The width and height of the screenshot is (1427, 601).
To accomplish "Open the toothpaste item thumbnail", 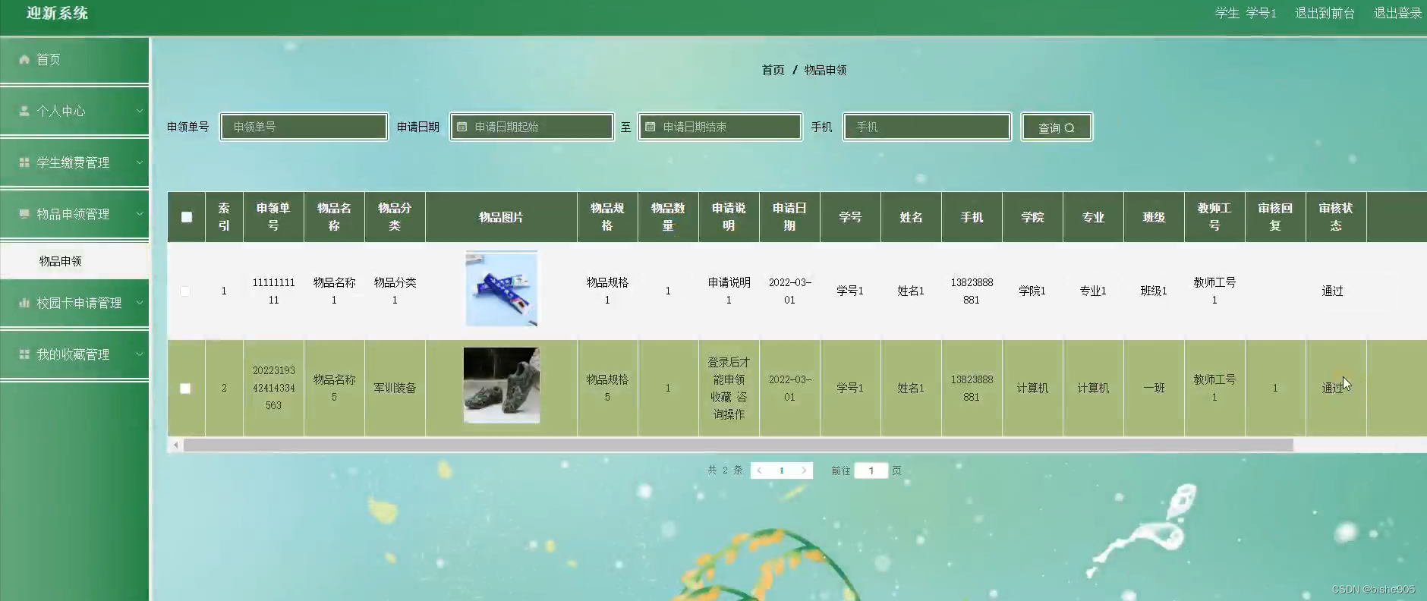I will (501, 289).
